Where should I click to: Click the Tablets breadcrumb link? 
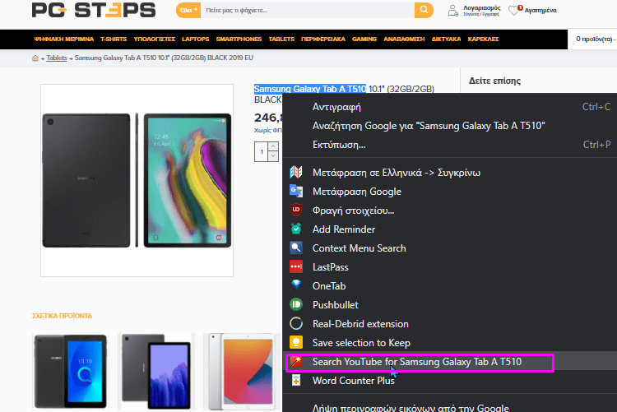pyautogui.click(x=57, y=58)
